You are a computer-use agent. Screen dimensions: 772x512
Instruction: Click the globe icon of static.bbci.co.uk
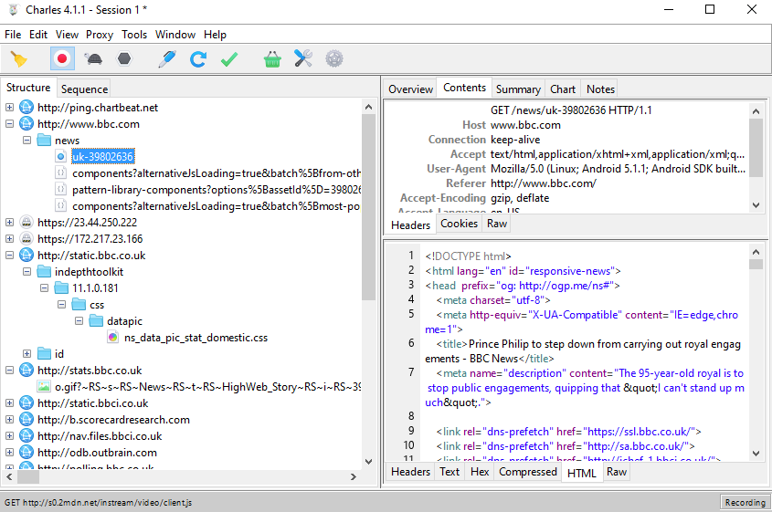point(26,402)
